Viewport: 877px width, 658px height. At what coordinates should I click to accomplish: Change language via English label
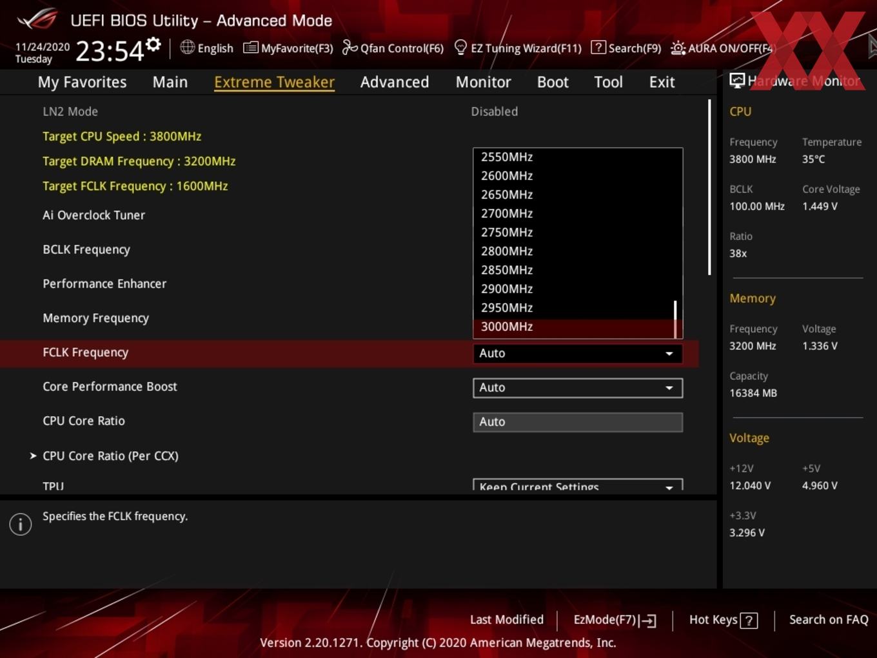[215, 48]
